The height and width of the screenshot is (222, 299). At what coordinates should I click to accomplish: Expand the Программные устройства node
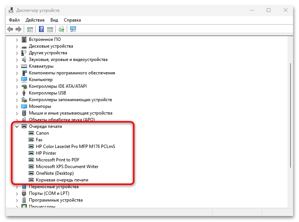17,200
